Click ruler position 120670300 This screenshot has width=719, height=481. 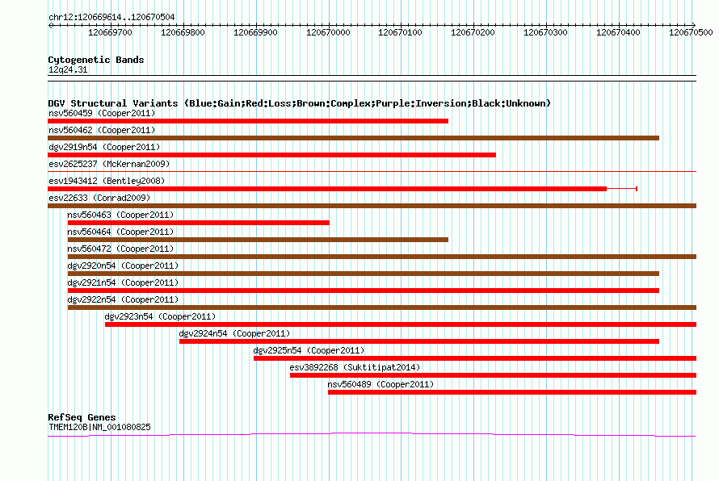click(545, 32)
